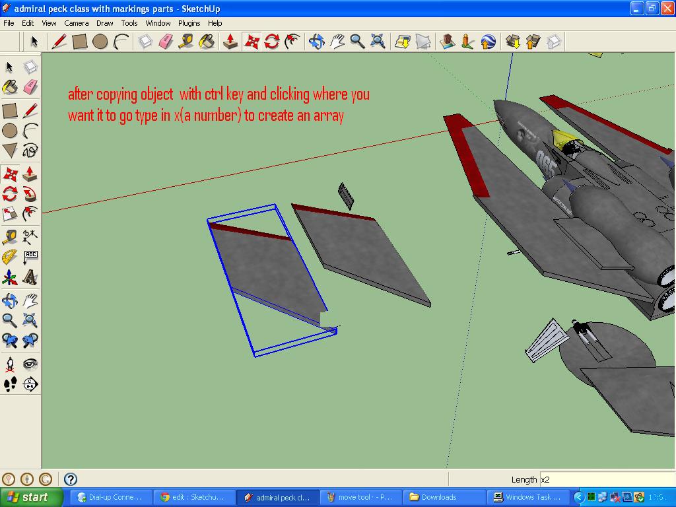This screenshot has height=507, width=676.
Task: Select the Text label tool (ABC)
Action: (30, 257)
